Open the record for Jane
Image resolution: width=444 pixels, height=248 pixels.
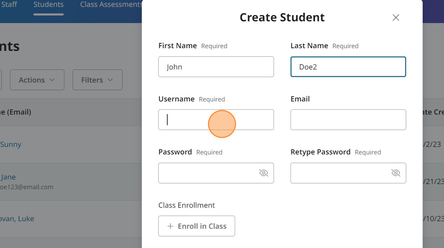(8, 177)
